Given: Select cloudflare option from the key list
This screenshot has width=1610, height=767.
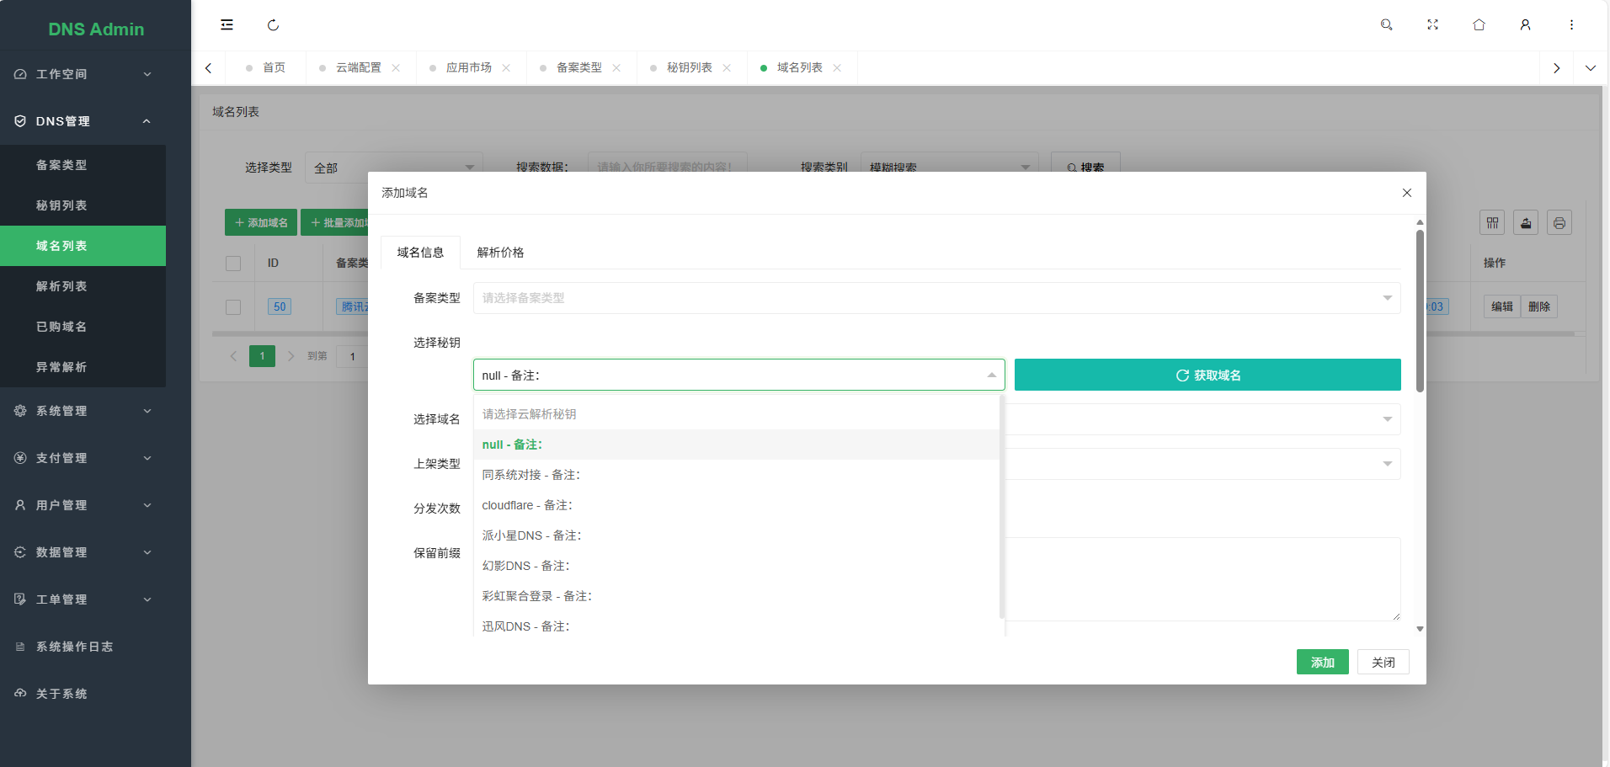Looking at the screenshot, I should (x=526, y=505).
